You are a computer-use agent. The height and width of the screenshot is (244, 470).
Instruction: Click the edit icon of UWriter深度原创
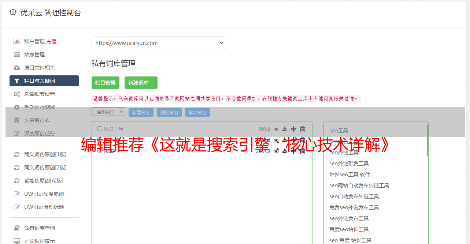tap(17, 194)
